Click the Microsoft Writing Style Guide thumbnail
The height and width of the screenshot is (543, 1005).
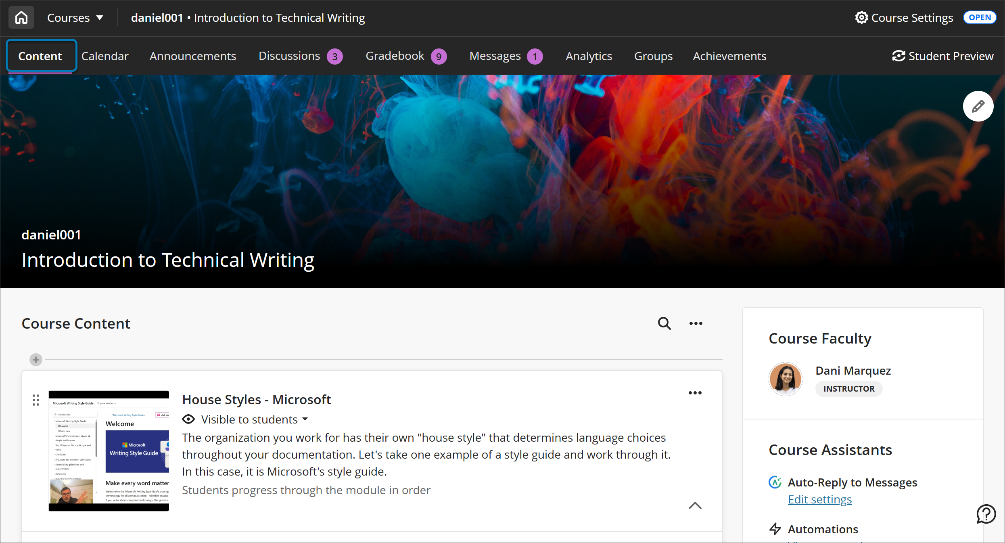coord(109,451)
